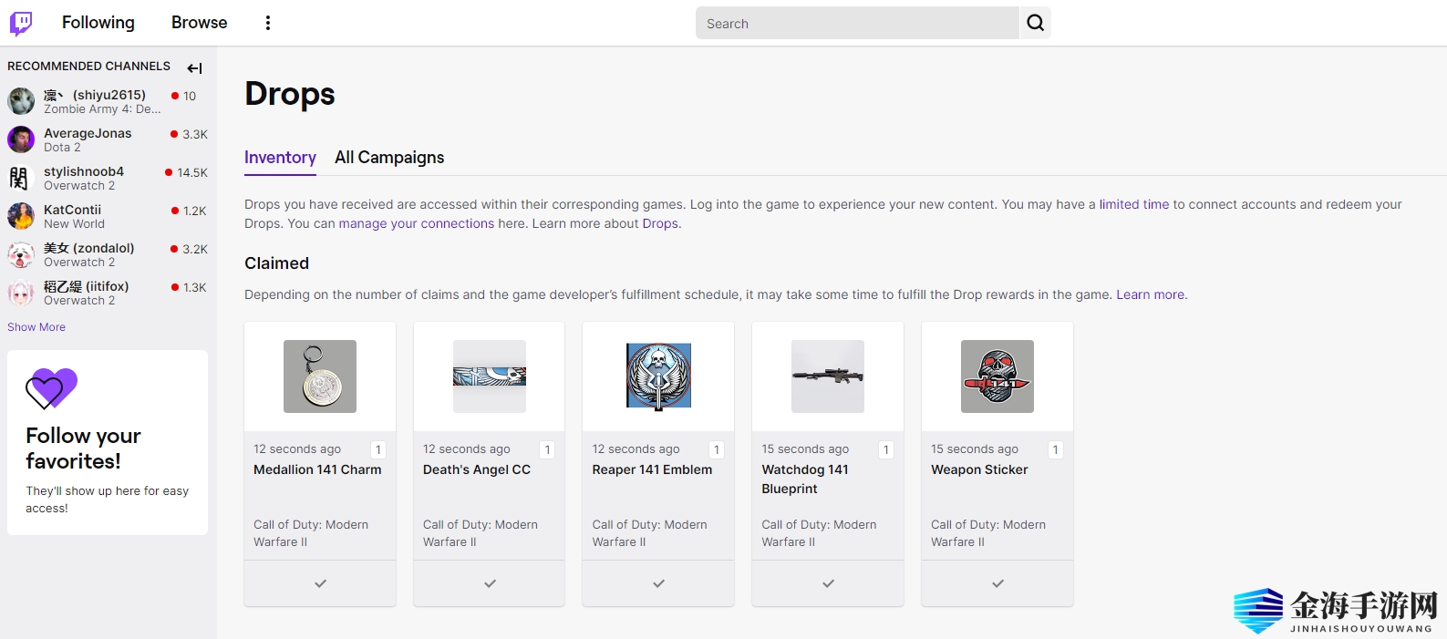Click the Learn more link
The image size is (1447, 639).
[x=1151, y=294]
